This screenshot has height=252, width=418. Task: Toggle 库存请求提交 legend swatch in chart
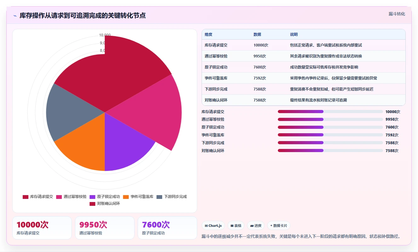click(x=26, y=197)
